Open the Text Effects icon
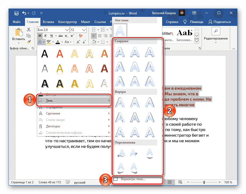The image size is (246, 194). (x=40, y=42)
